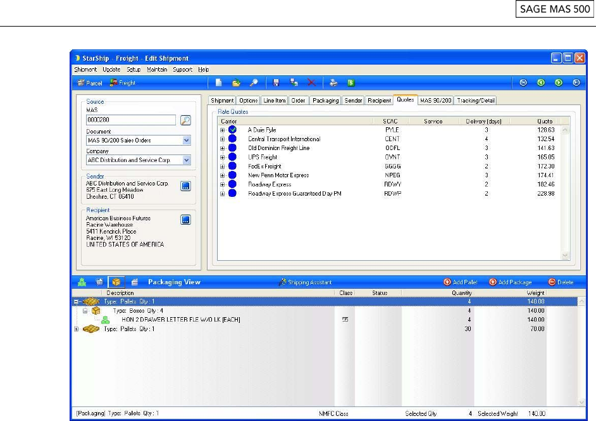Image resolution: width=596 pixels, height=421 pixels.
Task: Open the Company dropdown list
Action: pos(186,160)
